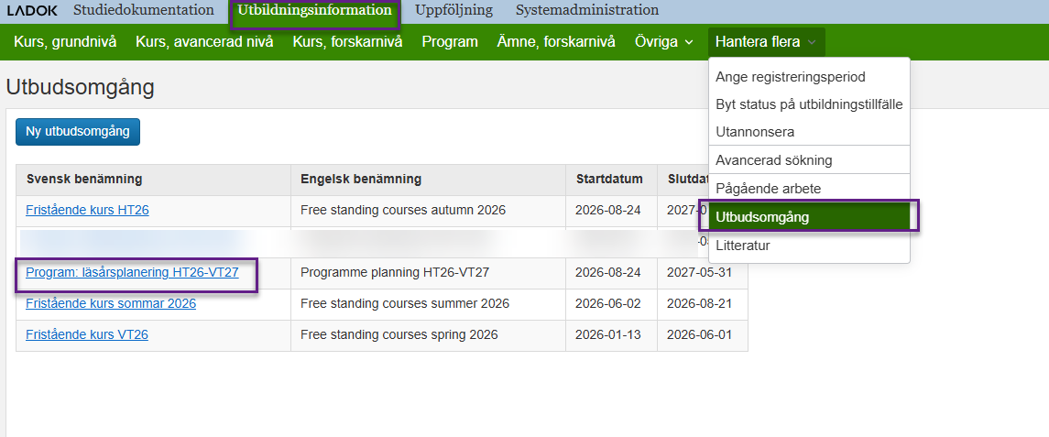Switch to Utbildningsinformation tab
The image size is (1049, 437).
[314, 11]
